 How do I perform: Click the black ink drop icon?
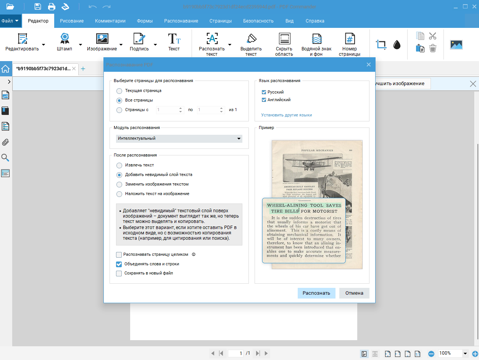coord(397,45)
